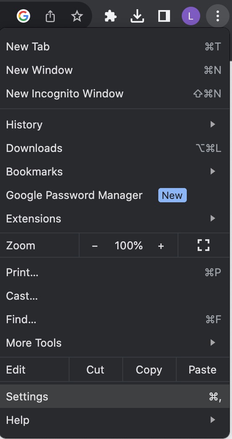Open the purple L profile avatar
The width and height of the screenshot is (232, 439).
[x=191, y=16]
